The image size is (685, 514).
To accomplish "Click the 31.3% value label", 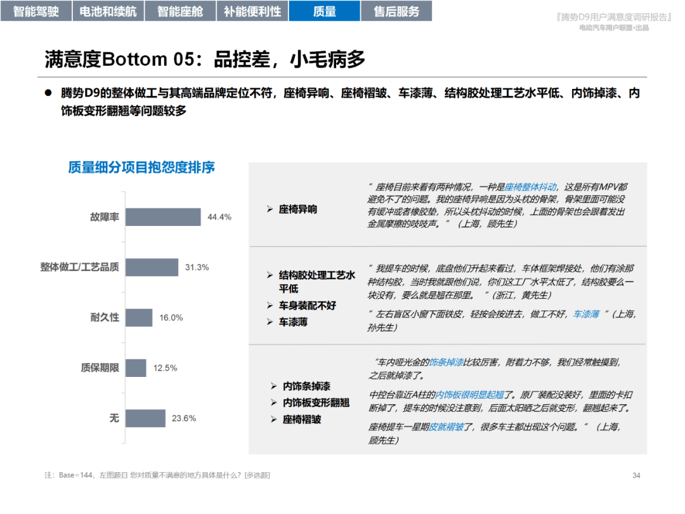I will pos(197,268).
